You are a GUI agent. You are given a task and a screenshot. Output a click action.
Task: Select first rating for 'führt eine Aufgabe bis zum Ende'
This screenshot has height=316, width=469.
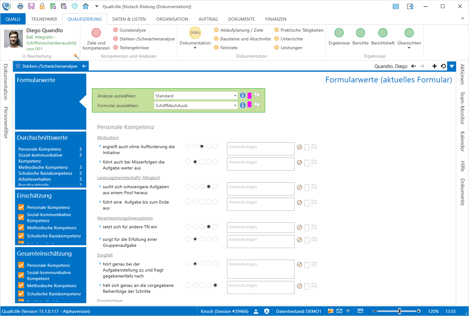[188, 202]
